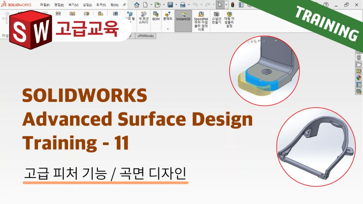The image size is (363, 204).
Task: Open File Explorer folder in task pane
Action: pyautogui.click(x=359, y=64)
